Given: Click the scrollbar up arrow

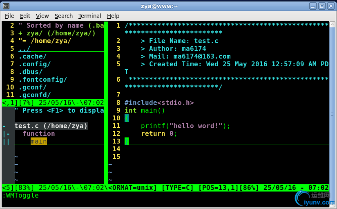Looking at the screenshot, I should (x=332, y=24).
